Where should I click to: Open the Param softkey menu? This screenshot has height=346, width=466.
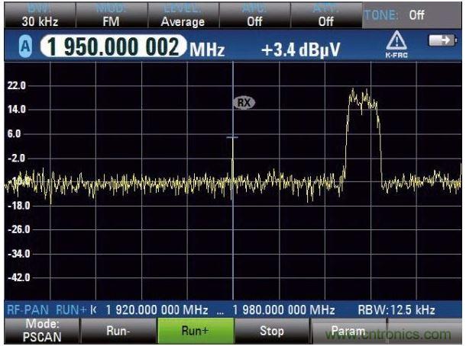(x=347, y=332)
